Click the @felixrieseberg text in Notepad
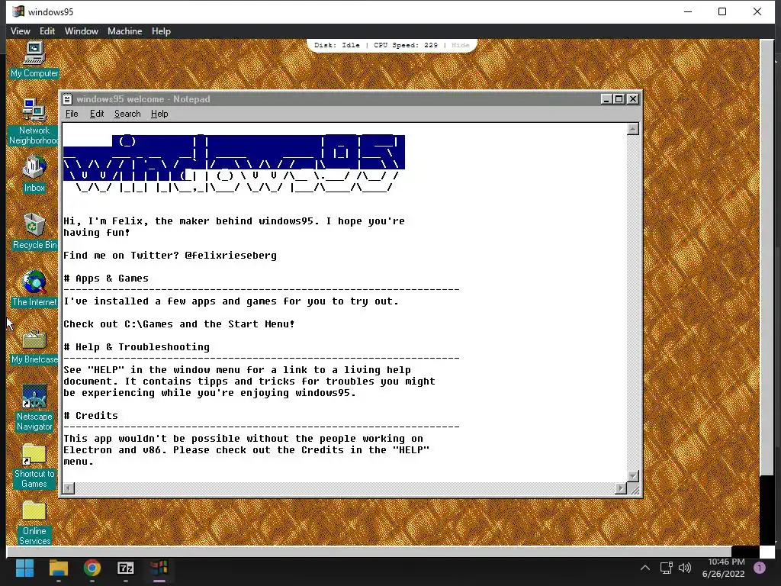 click(230, 255)
